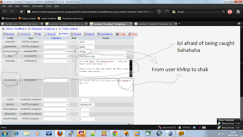Toggle the Null checkbox for message field
Image resolution: width=243 pixels, height=137 pixels.
tap(73, 61)
